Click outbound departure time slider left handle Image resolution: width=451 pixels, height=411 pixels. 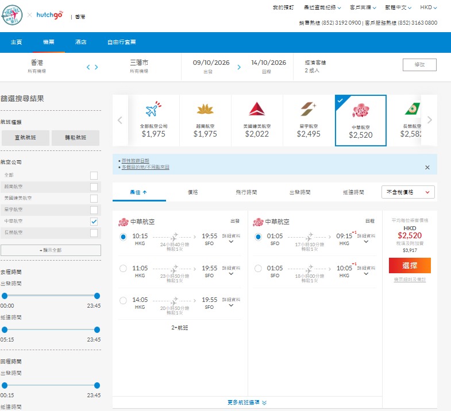click(x=5, y=296)
